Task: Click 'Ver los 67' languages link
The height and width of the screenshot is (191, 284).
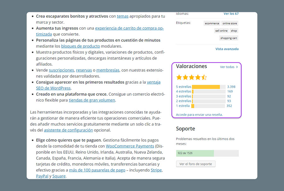Action: click(x=231, y=14)
